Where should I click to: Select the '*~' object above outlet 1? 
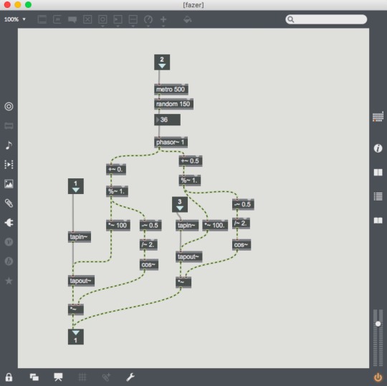[x=76, y=309]
